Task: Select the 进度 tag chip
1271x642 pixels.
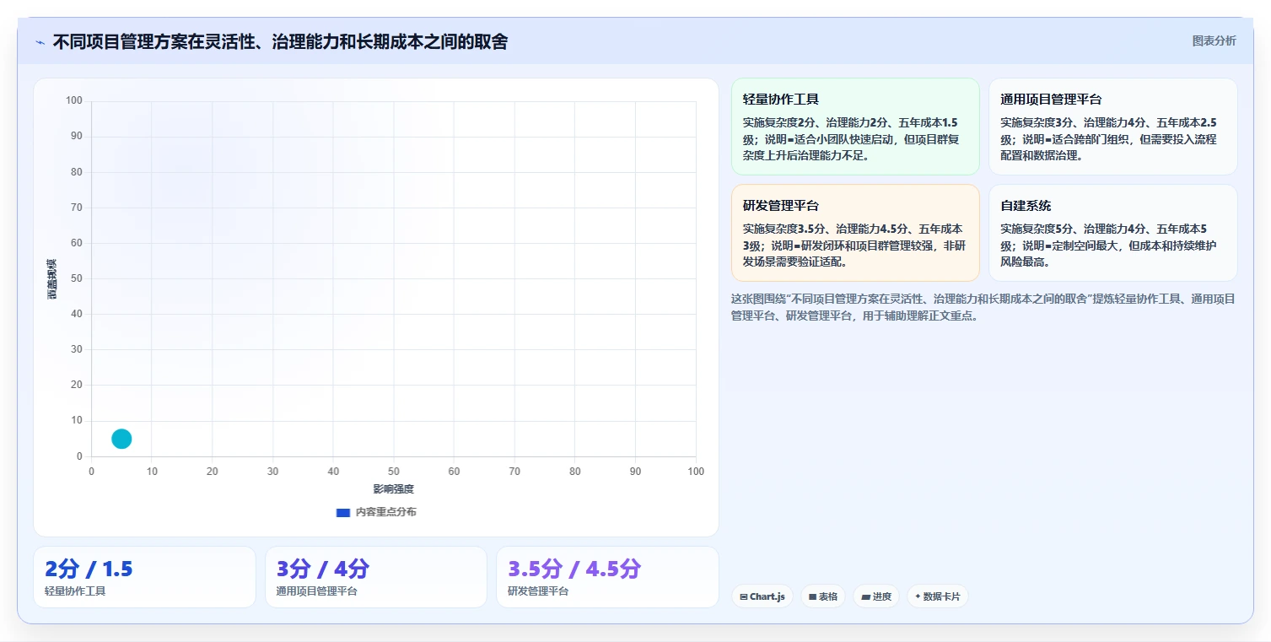Action: click(876, 596)
